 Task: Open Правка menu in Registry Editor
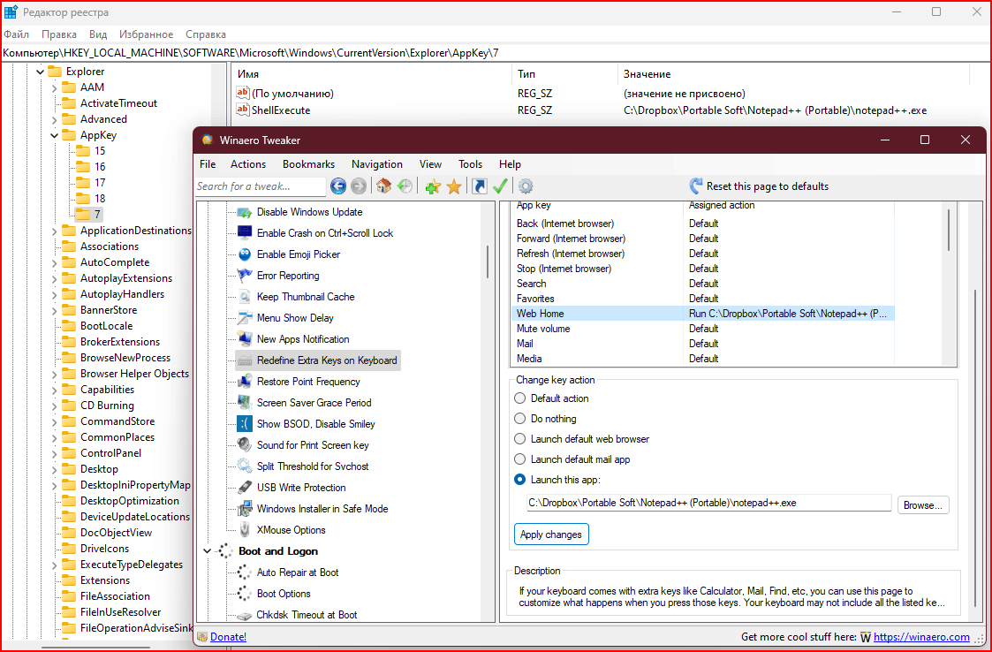pyautogui.click(x=59, y=34)
